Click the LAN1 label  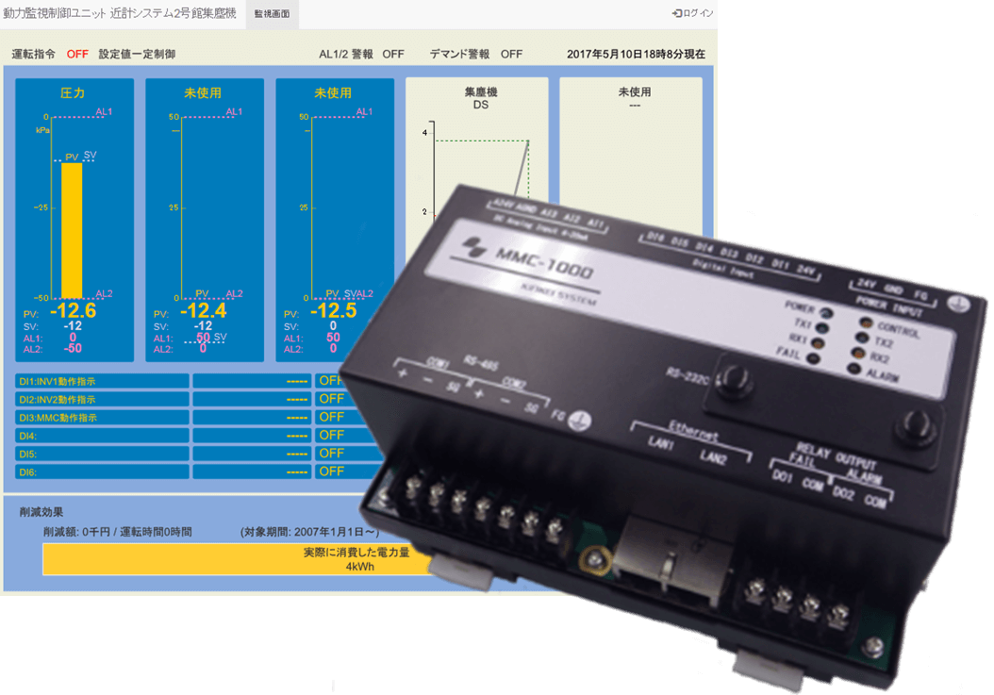(x=661, y=442)
